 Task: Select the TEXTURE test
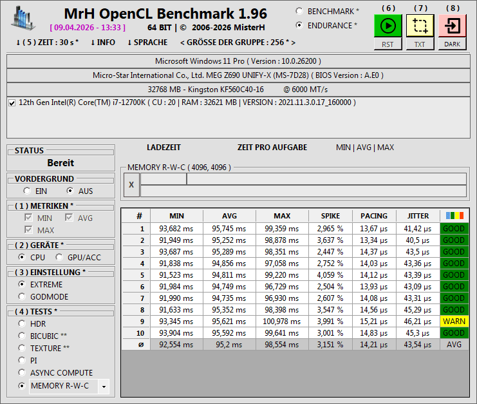point(22,348)
